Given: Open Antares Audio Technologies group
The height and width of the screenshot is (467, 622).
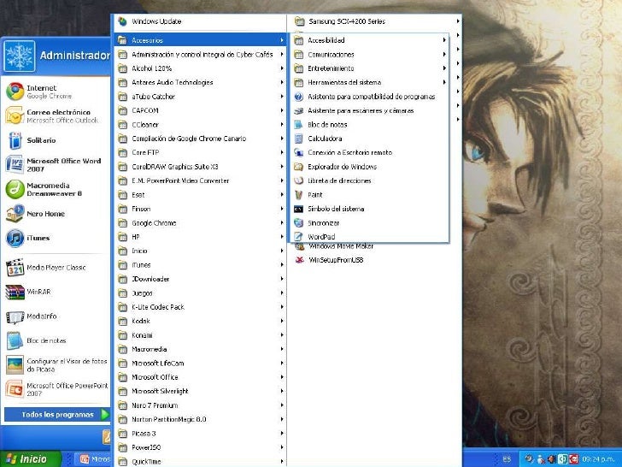Looking at the screenshot, I should tap(200, 83).
